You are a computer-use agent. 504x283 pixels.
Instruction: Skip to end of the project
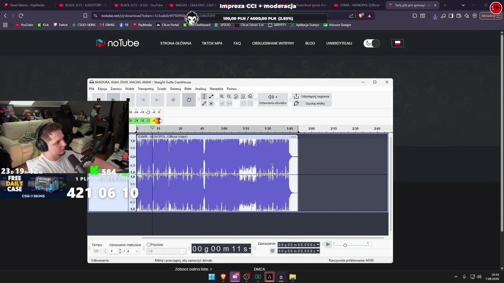click(157, 100)
